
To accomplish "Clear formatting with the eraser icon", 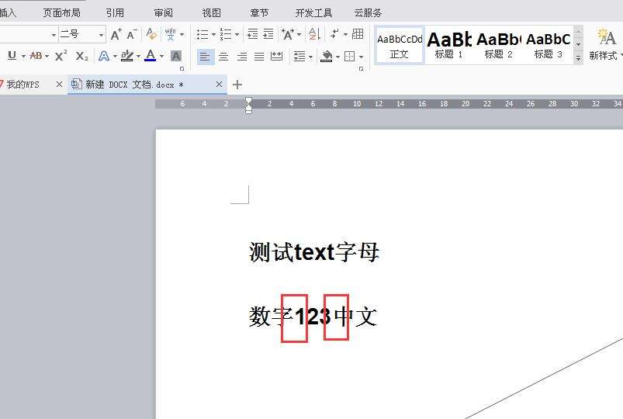I will [151, 34].
